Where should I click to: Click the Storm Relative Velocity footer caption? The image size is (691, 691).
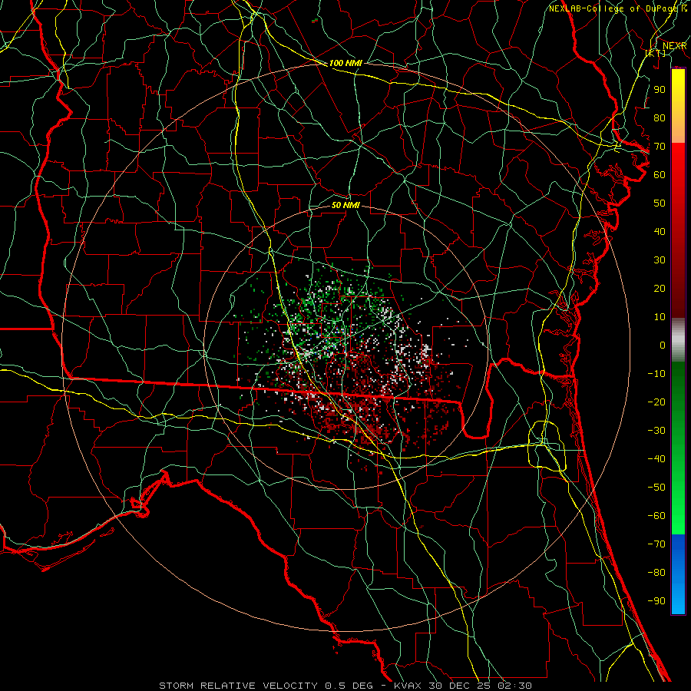point(345,686)
